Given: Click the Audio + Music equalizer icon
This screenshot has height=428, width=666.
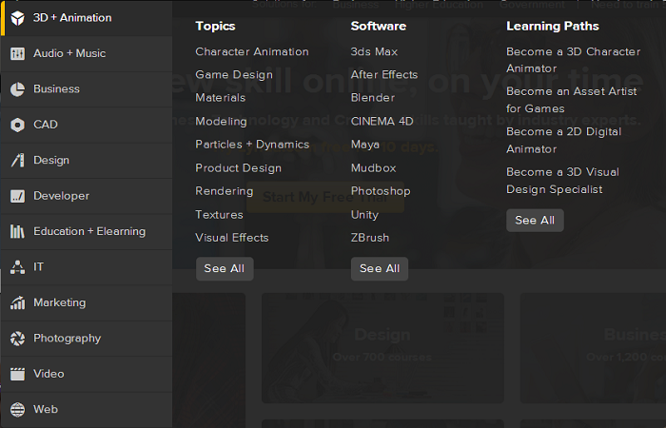Looking at the screenshot, I should coord(17,53).
